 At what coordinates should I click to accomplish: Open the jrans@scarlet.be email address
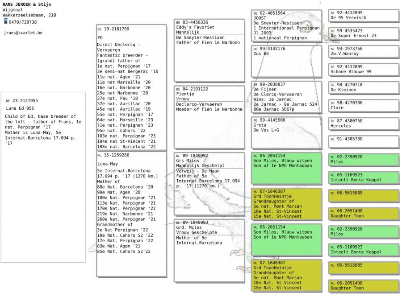click(x=23, y=33)
